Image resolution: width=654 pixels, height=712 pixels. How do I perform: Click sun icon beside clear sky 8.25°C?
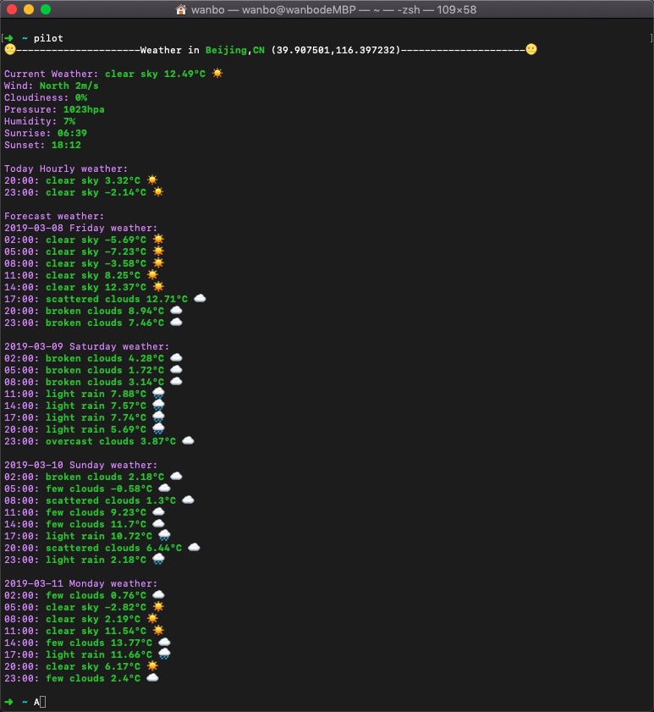152,274
